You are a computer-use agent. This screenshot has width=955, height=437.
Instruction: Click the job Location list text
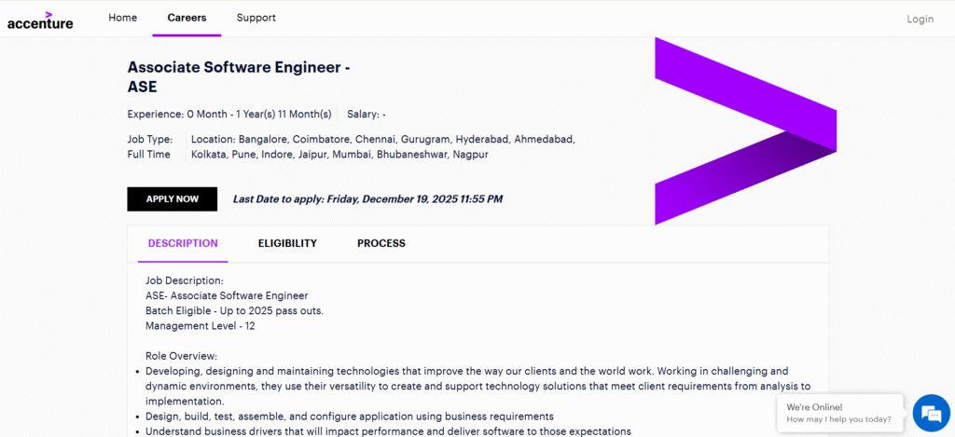382,146
